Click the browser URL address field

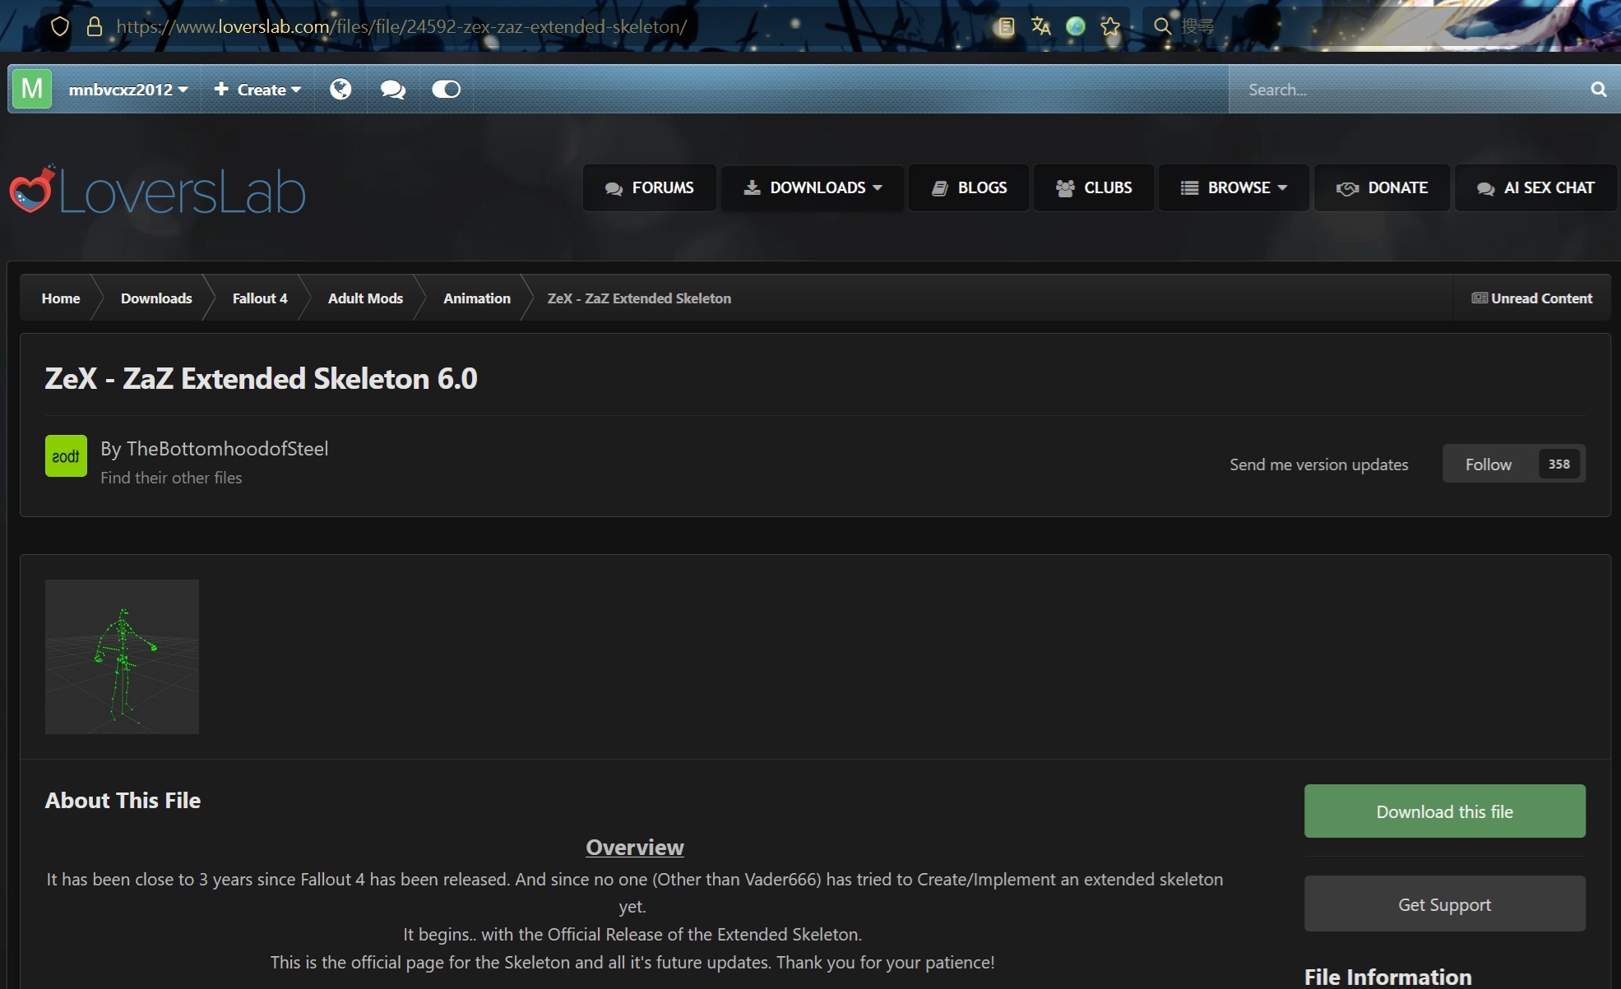click(401, 26)
